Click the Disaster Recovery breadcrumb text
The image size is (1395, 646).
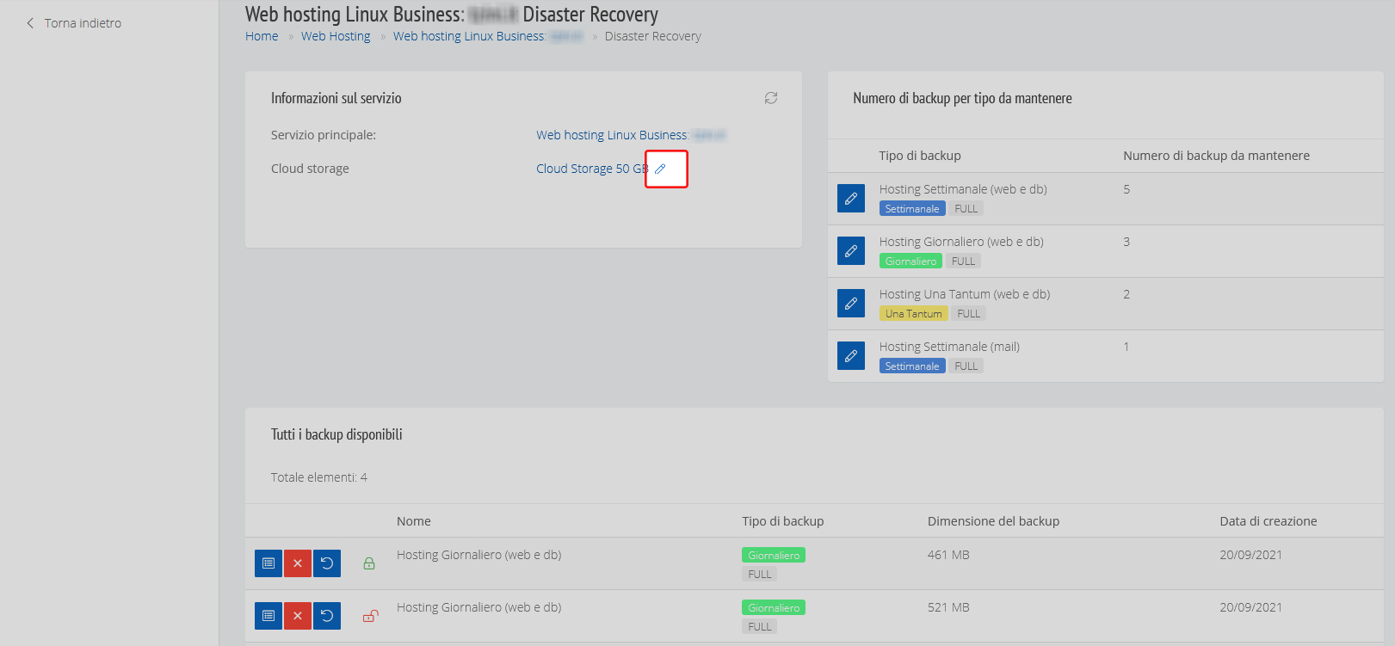pos(653,36)
